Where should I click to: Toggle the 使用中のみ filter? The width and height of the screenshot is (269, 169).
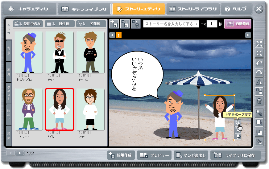click(x=28, y=24)
